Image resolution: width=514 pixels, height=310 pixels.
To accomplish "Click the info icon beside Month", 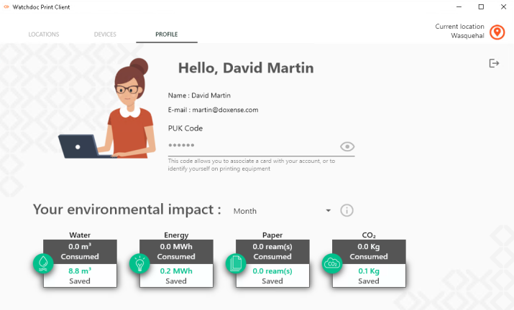I will pos(347,210).
